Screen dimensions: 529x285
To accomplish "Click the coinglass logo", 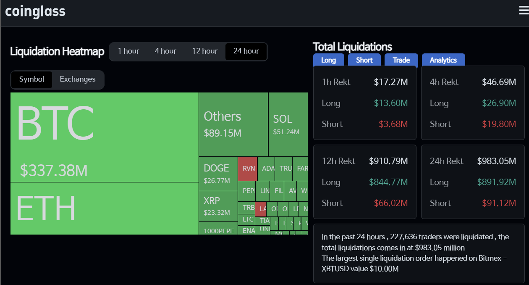I will [x=35, y=11].
